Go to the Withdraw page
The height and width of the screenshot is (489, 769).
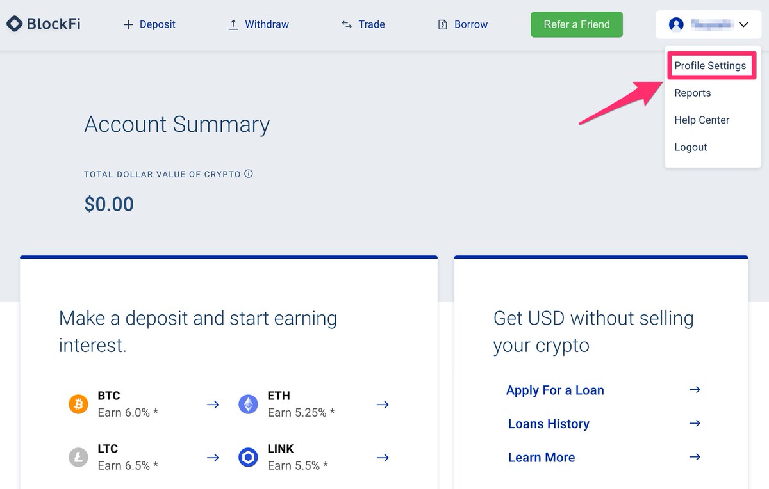coord(259,24)
